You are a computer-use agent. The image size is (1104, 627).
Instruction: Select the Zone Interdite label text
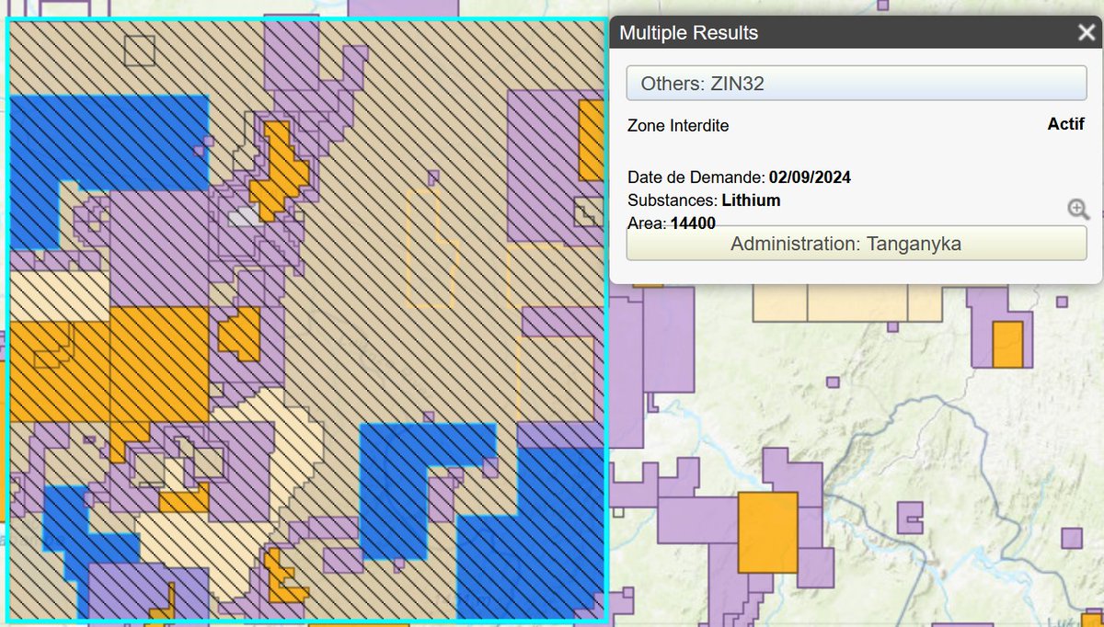(678, 126)
